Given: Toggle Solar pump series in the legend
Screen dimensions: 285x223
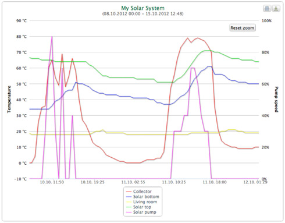Looking at the screenshot, I should click(x=141, y=213).
